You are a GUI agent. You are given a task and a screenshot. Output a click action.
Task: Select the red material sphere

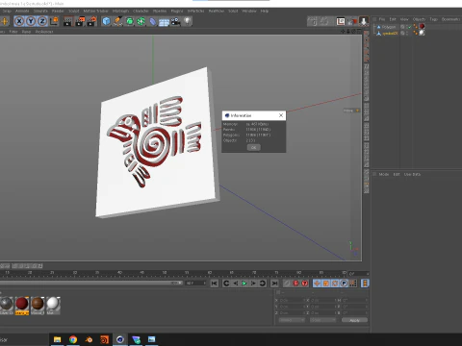point(22,304)
